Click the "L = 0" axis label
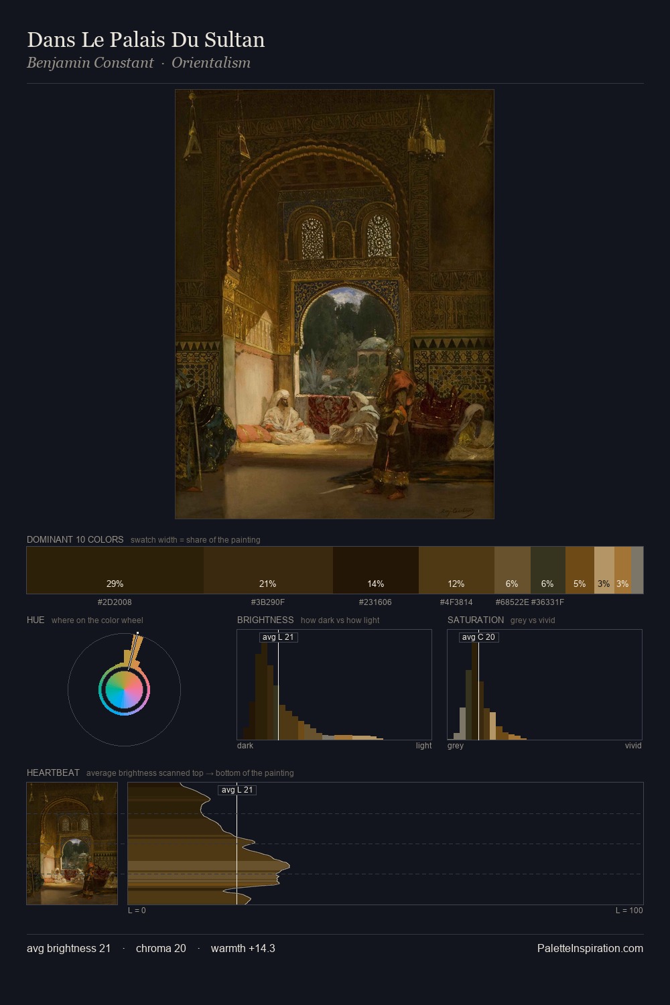 pos(137,911)
